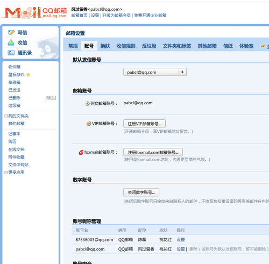Viewport: 269px width, 264px height.
Task: Open the 换肤 tab
Action: (105, 46)
